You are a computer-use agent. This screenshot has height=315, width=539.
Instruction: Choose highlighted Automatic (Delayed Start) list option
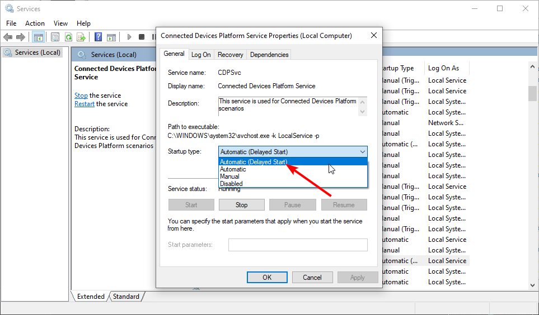(x=293, y=162)
